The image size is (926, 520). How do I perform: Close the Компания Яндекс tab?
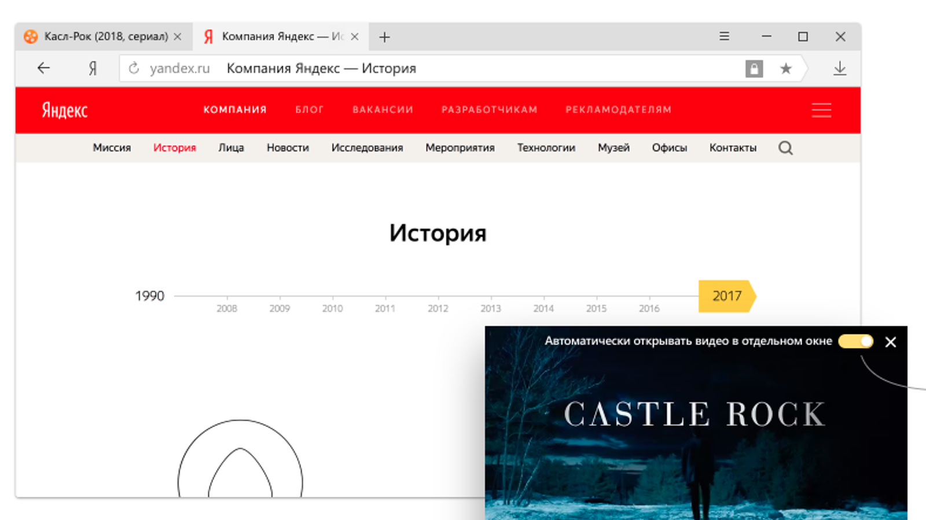pos(355,36)
